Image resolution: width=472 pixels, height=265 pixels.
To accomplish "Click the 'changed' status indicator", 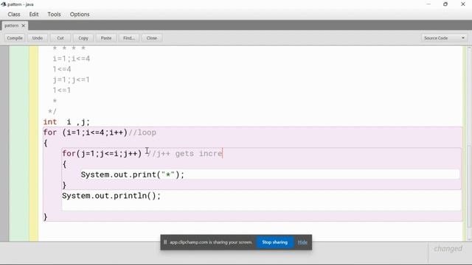I will pyautogui.click(x=448, y=249).
